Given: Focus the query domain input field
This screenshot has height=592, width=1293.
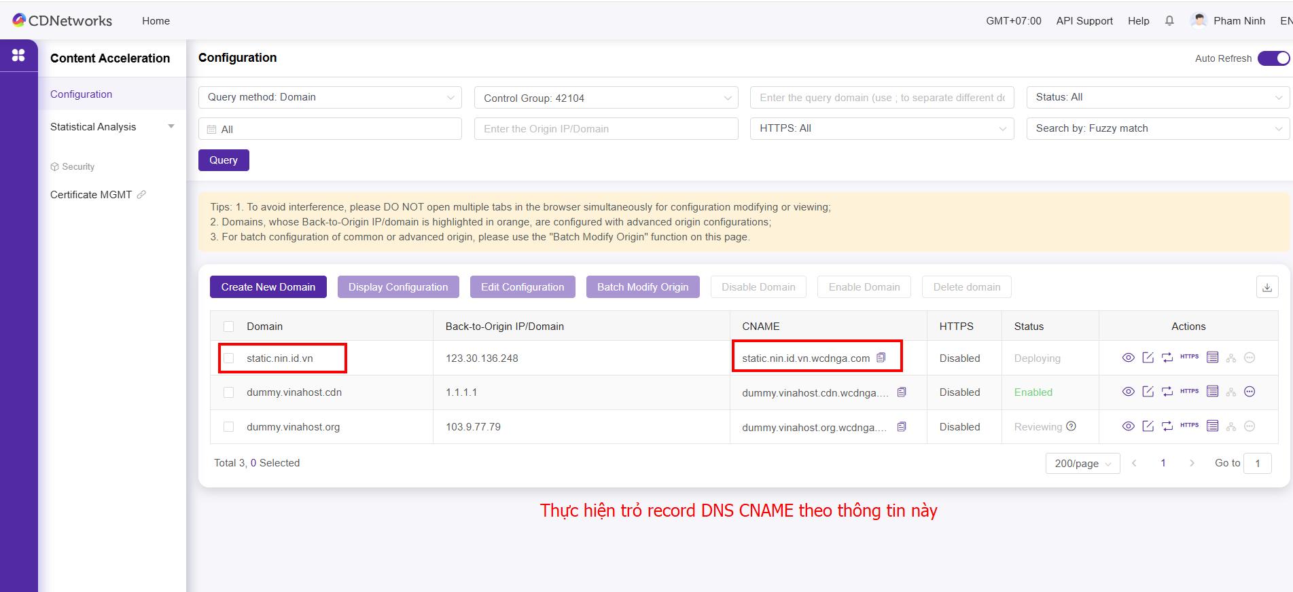Looking at the screenshot, I should [882, 97].
